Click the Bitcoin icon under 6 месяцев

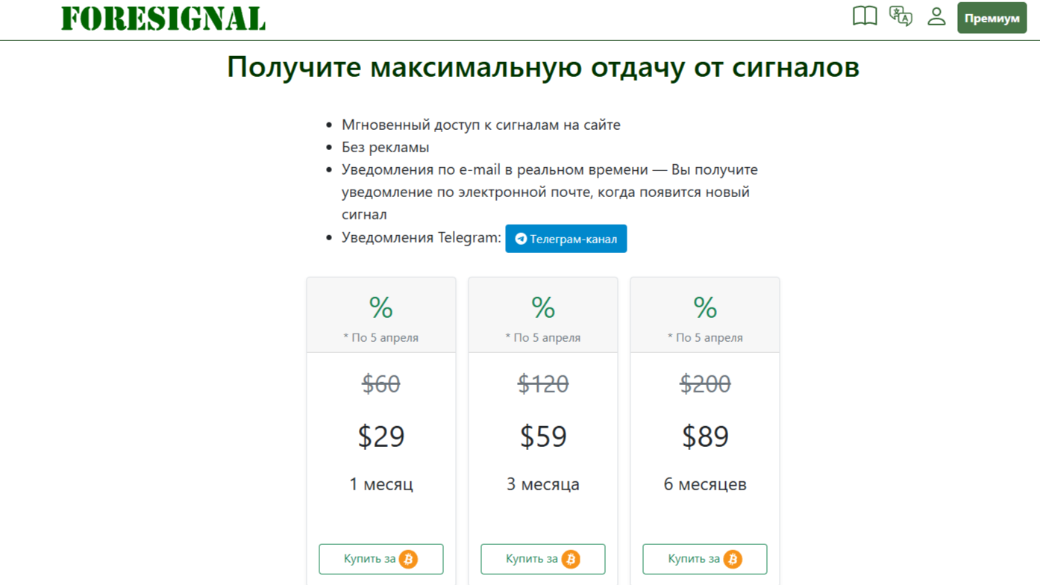click(733, 559)
